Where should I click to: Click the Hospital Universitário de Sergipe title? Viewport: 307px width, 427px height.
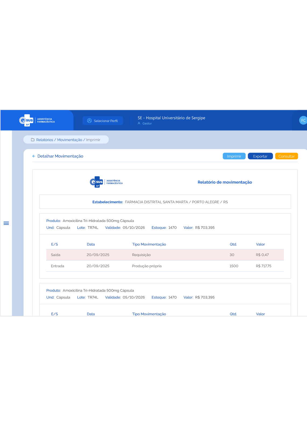[171, 118]
